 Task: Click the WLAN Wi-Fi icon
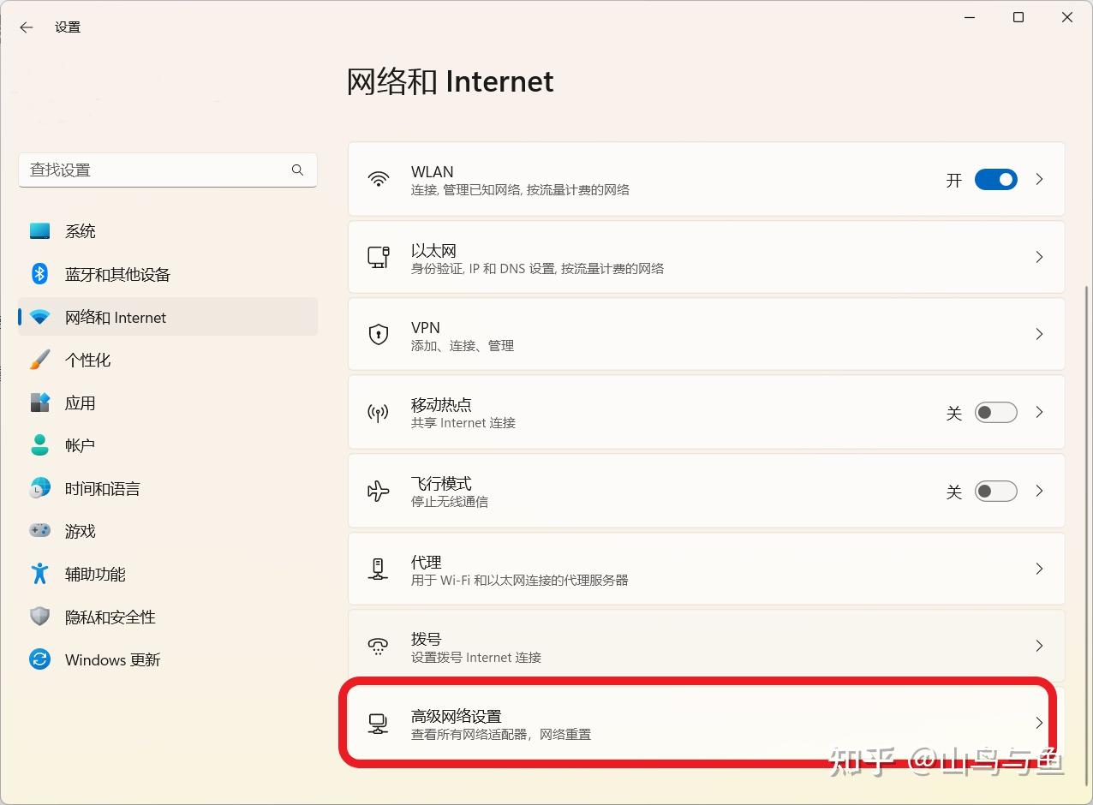click(378, 179)
